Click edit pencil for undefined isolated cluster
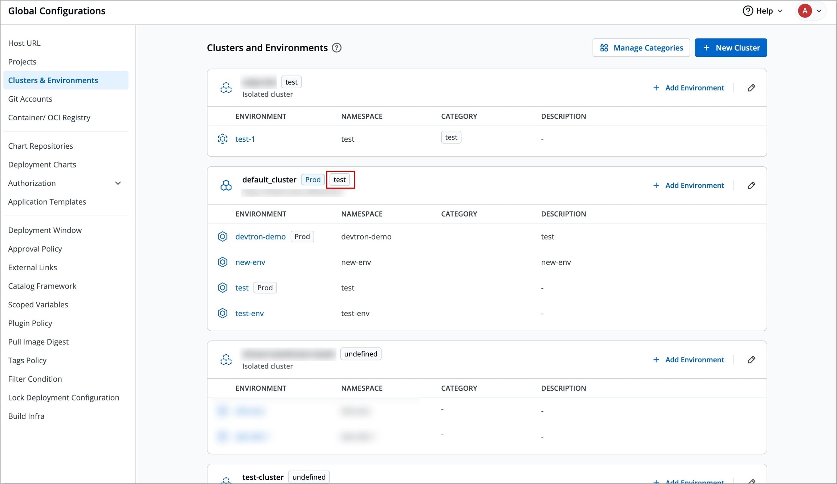 (751, 359)
